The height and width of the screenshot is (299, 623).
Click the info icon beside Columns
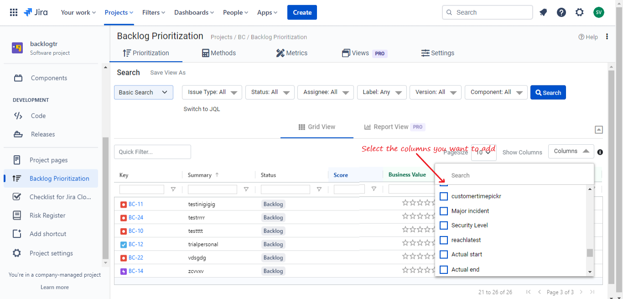[600, 152]
